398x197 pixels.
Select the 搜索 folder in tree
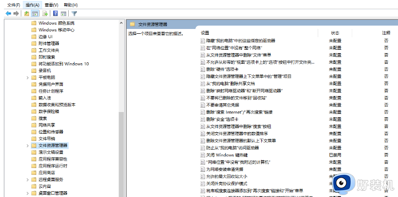[x=39, y=118]
